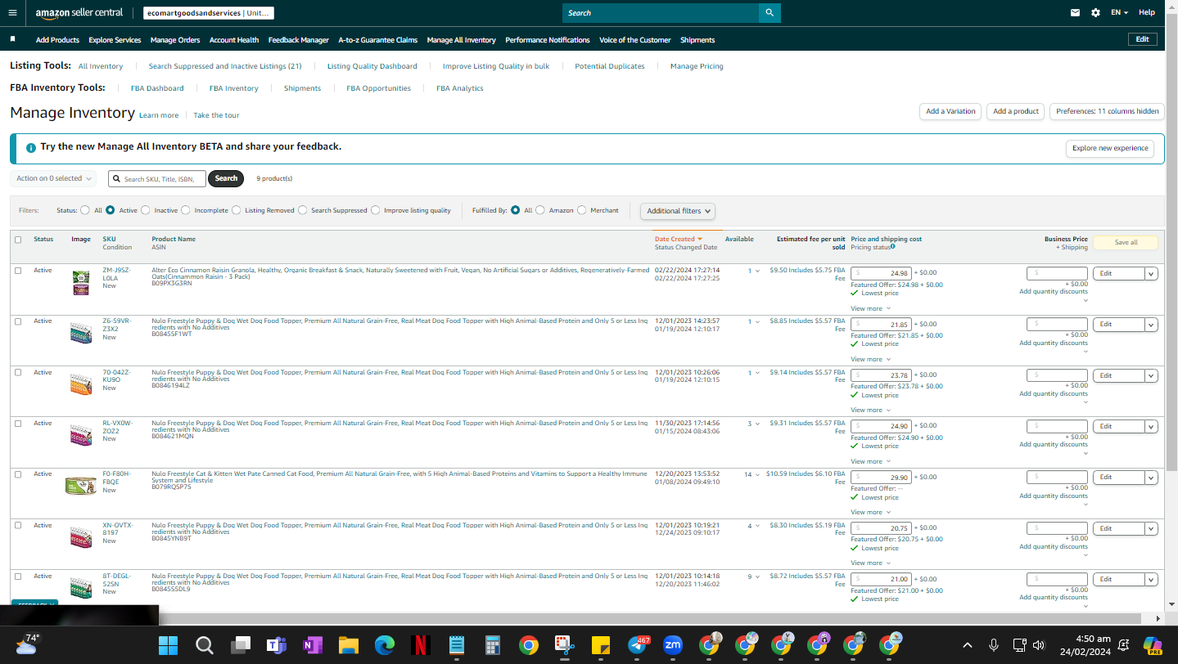Open the settings gear icon
Image resolution: width=1178 pixels, height=664 pixels.
coord(1095,13)
